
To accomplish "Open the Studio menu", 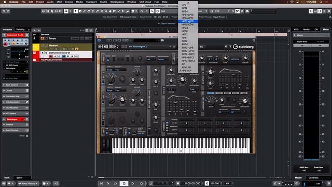I will point(103,2).
